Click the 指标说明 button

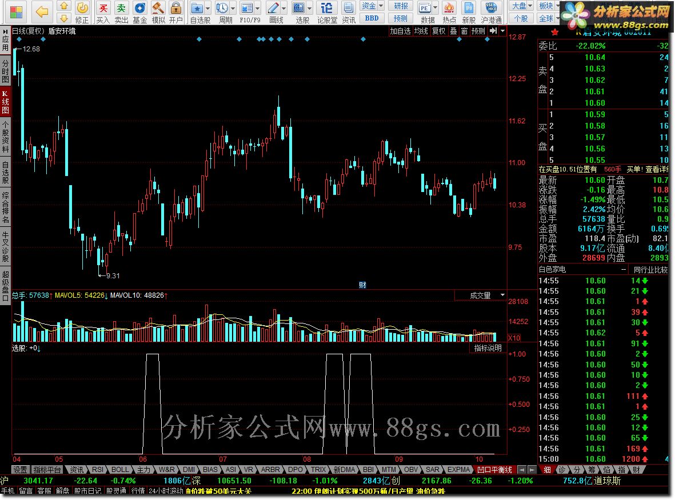click(488, 348)
